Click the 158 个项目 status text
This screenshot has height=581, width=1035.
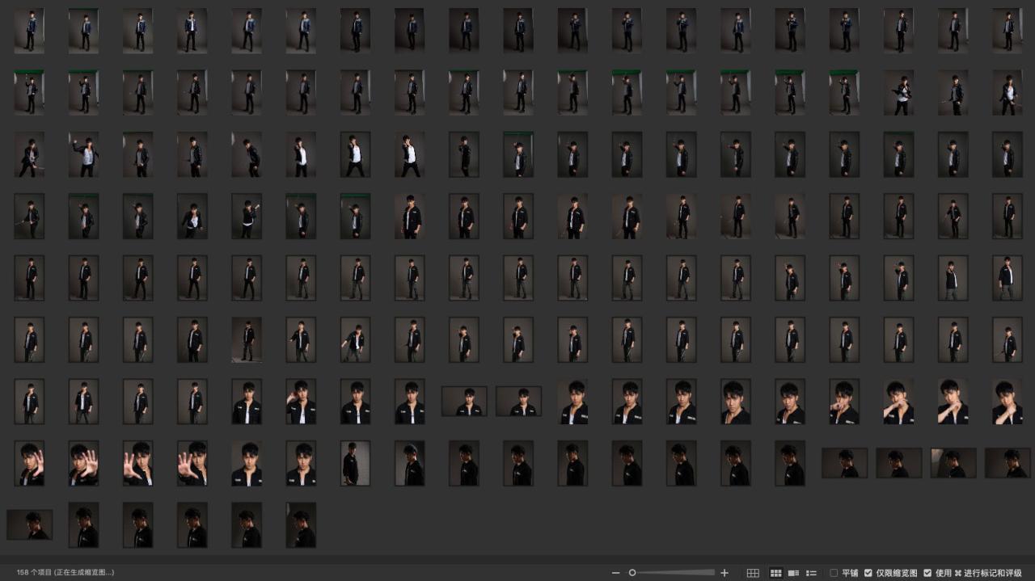pos(65,572)
